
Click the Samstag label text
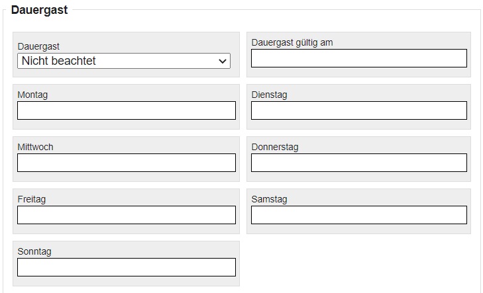pos(269,199)
